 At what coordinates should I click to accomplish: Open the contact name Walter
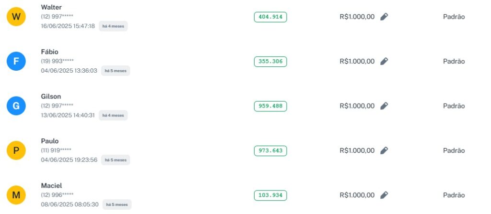(x=51, y=7)
